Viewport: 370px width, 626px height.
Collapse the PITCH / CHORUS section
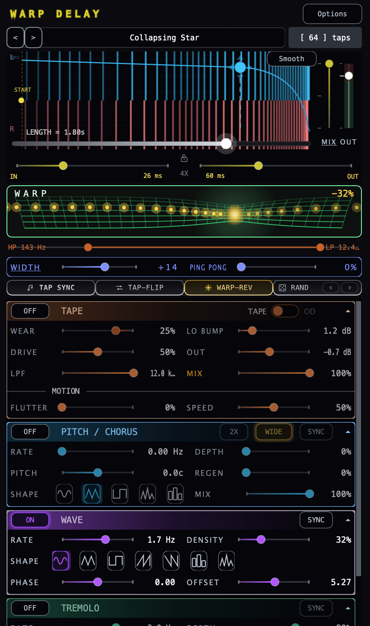pyautogui.click(x=348, y=432)
